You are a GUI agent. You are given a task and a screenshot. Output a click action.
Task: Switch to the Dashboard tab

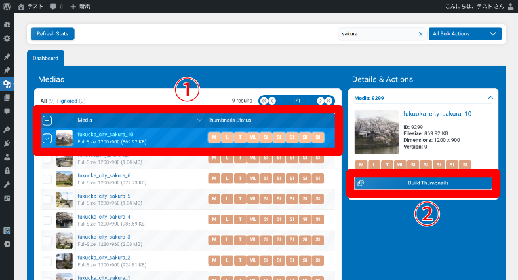45,58
